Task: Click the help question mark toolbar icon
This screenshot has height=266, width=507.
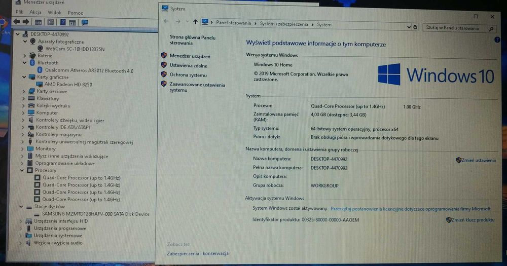Action: coord(63,22)
